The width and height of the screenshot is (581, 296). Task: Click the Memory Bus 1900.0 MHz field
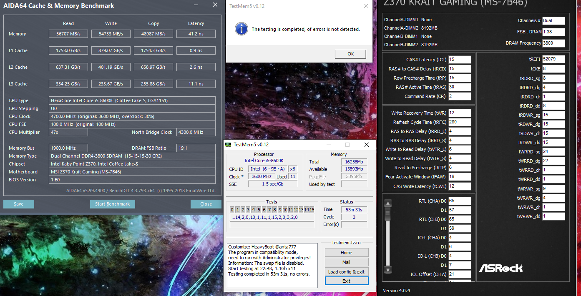(x=68, y=148)
